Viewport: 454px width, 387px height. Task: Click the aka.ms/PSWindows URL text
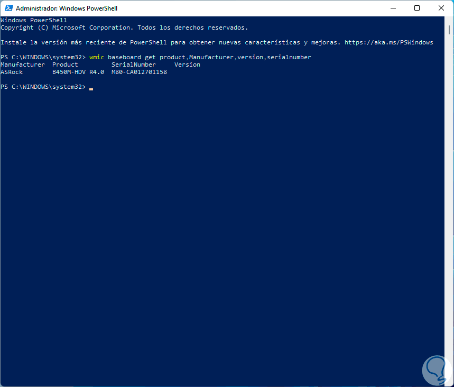click(x=388, y=42)
